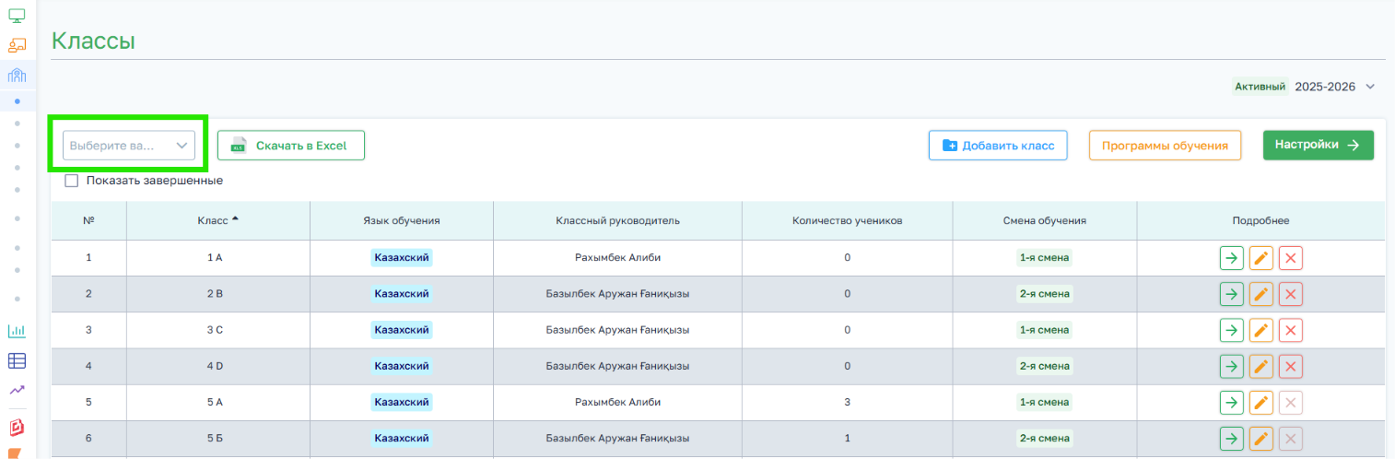Screen dimensions: 1395x459
Task: Edit class 5 A with pencil icon
Action: [1261, 402]
